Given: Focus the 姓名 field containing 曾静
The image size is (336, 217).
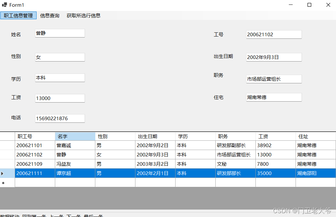Looking at the screenshot, I should tap(60, 33).
